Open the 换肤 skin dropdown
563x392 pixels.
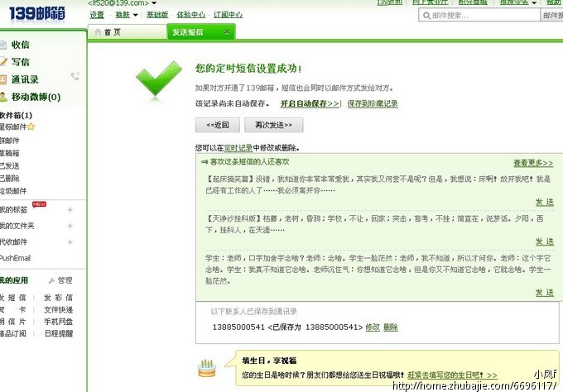(x=135, y=15)
